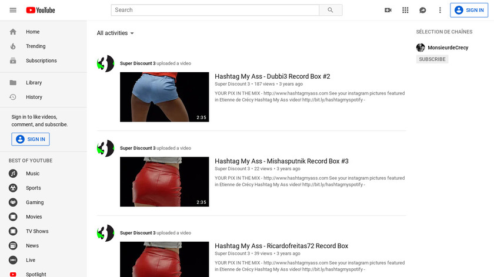Screen dimensions: 494x277
Task: Focus the Search input field
Action: pos(215,10)
